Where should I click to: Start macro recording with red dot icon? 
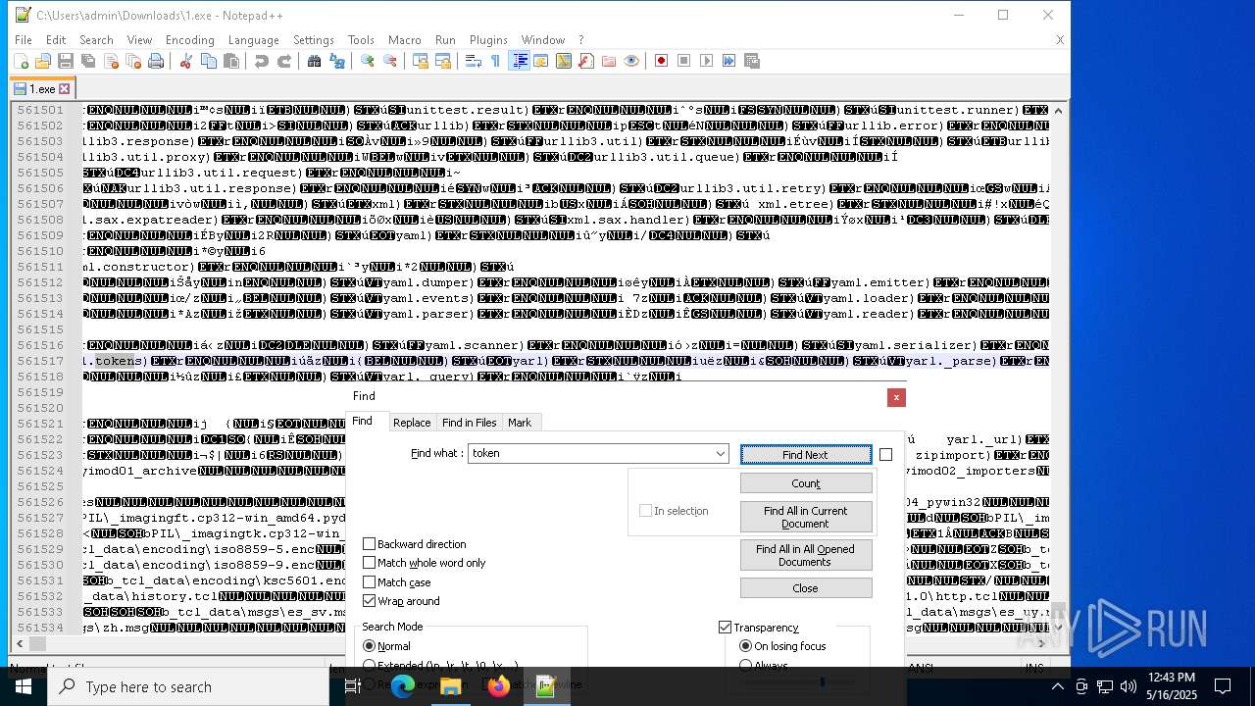pos(662,61)
